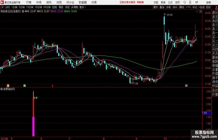218x140 pixels.
Task: Switch to 分时 chart tab
Action: click(x=7, y=7)
